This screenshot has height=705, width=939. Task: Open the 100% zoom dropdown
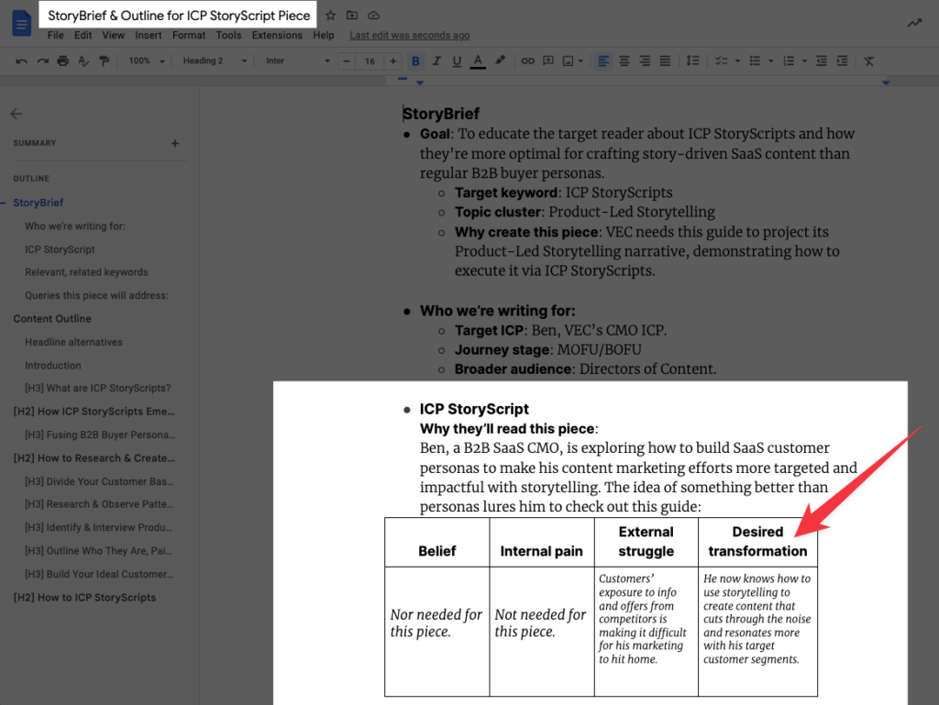[147, 61]
